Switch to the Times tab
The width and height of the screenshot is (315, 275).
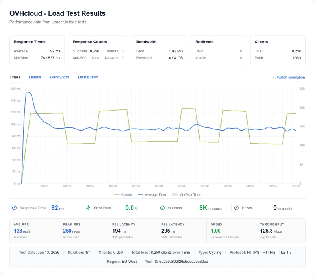click(15, 77)
